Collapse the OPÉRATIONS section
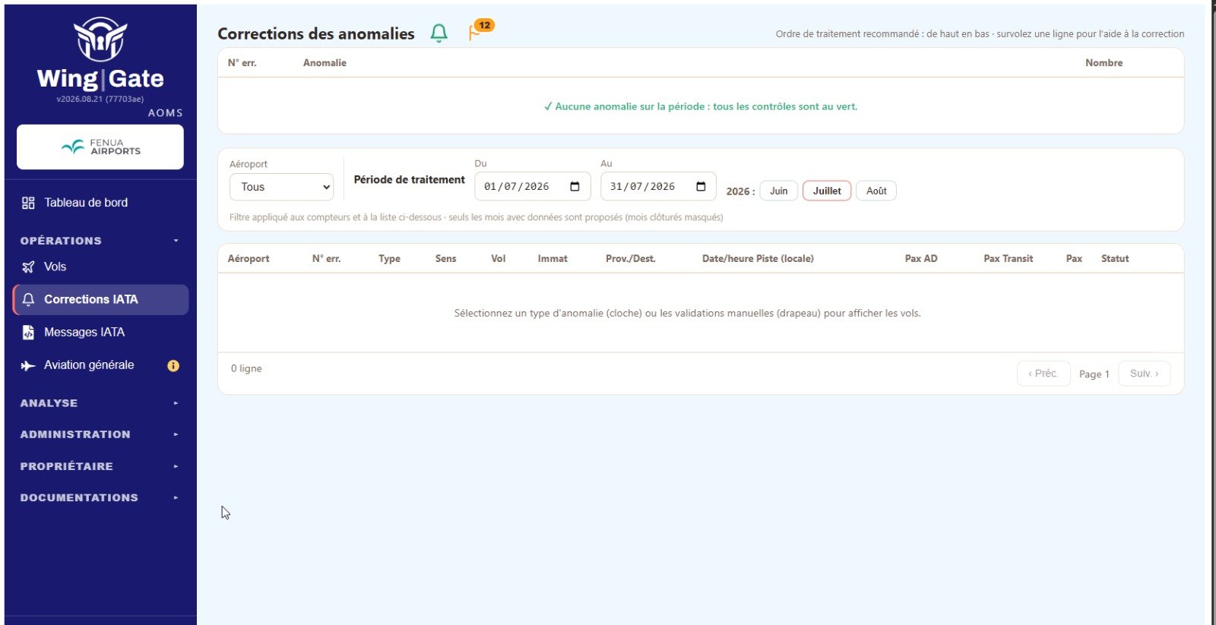 pyautogui.click(x=100, y=241)
